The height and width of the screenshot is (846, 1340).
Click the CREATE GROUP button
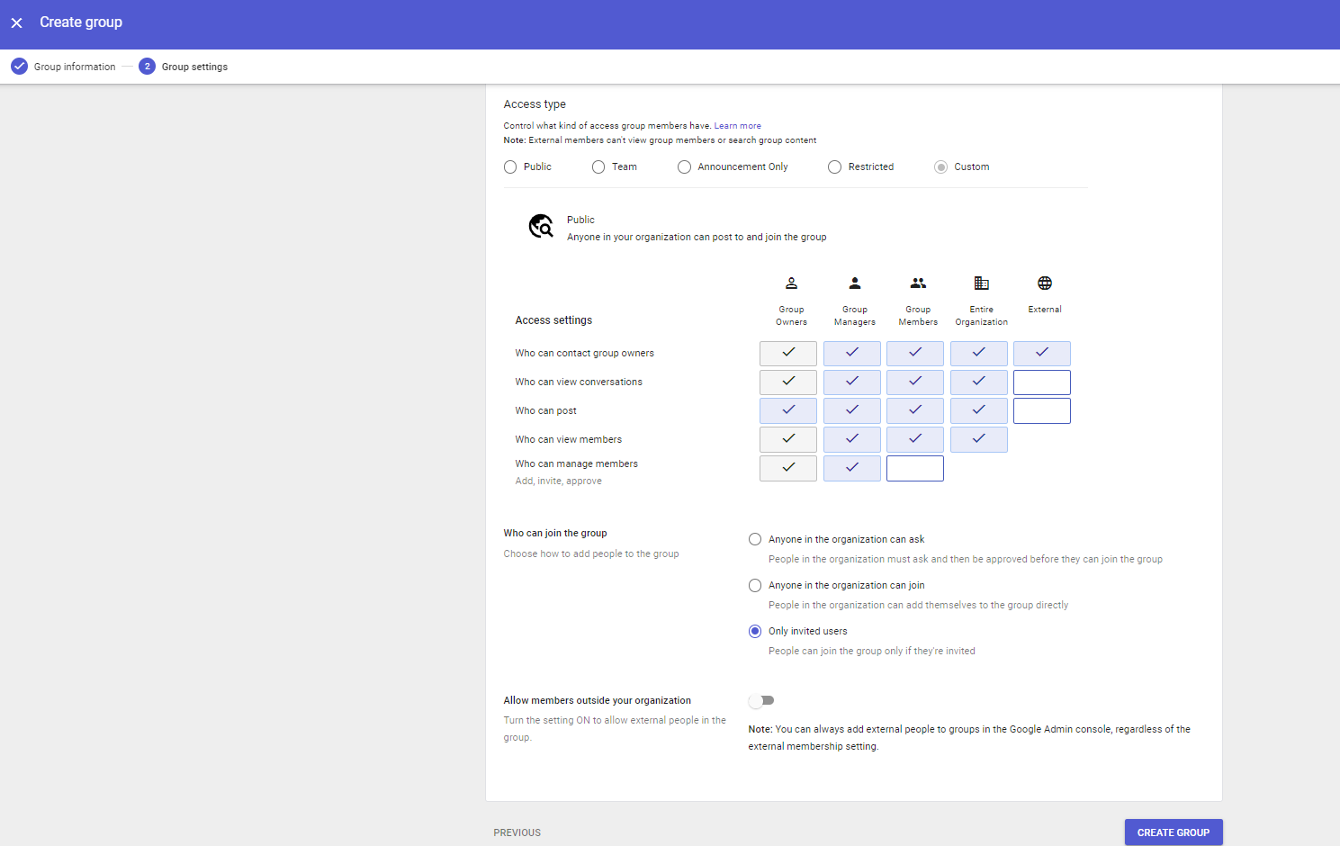(x=1173, y=832)
